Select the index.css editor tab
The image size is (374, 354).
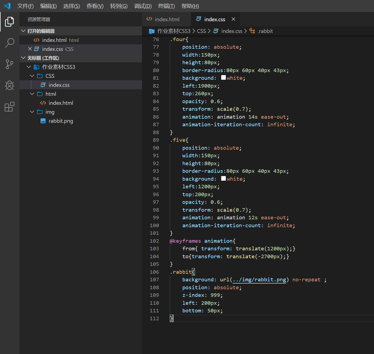215,19
